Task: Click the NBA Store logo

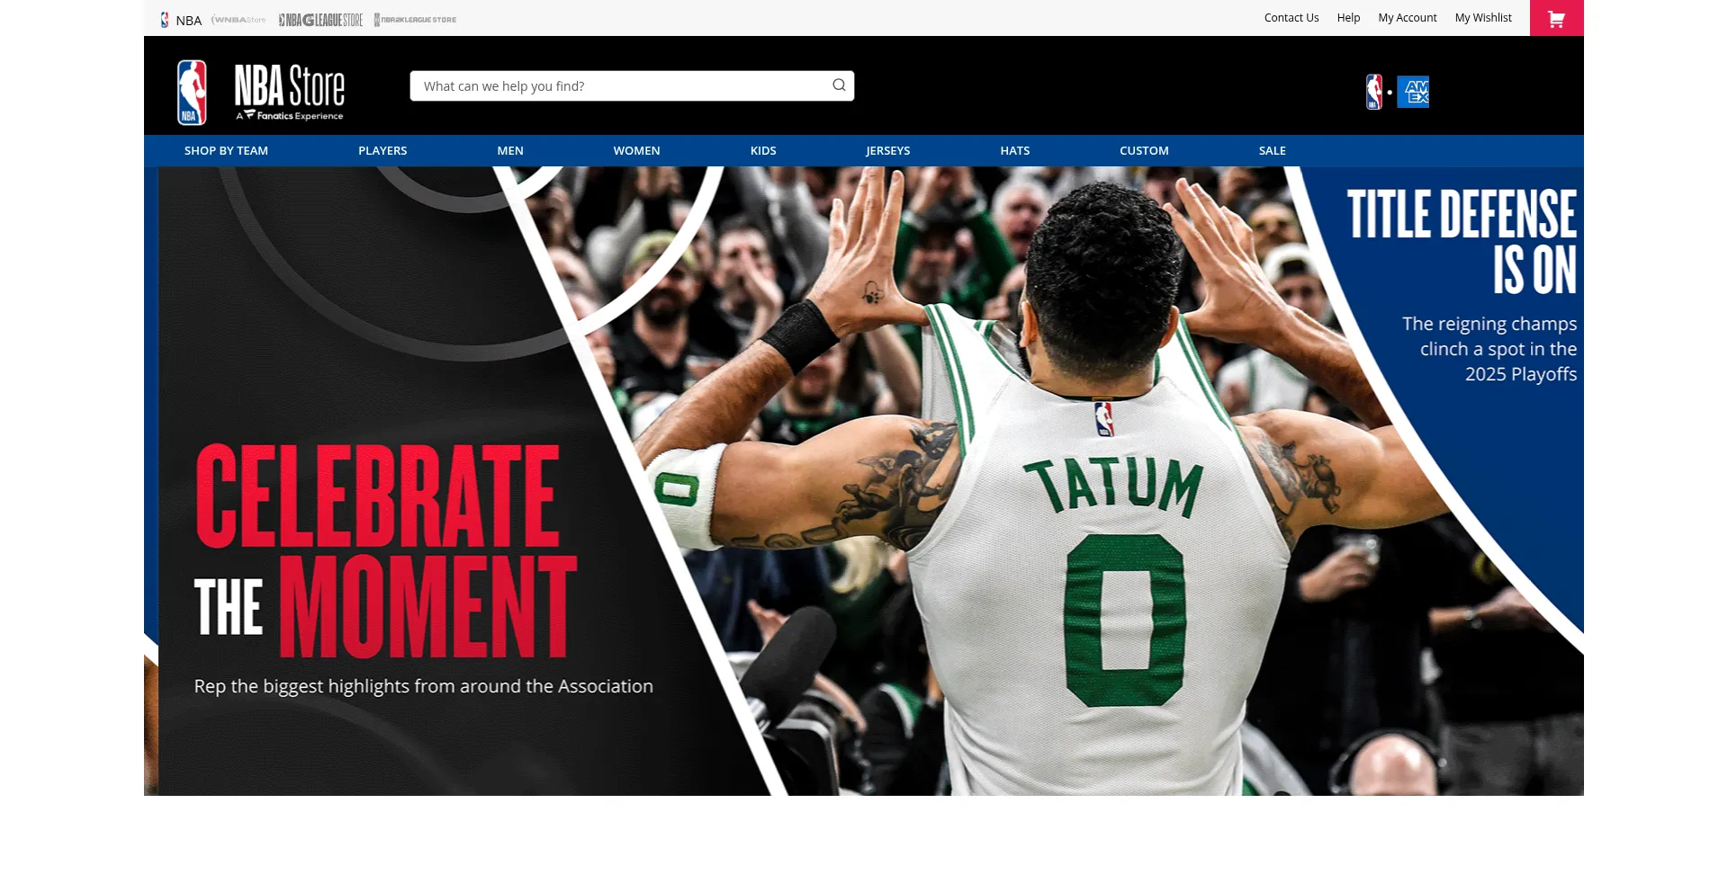Action: [x=261, y=92]
